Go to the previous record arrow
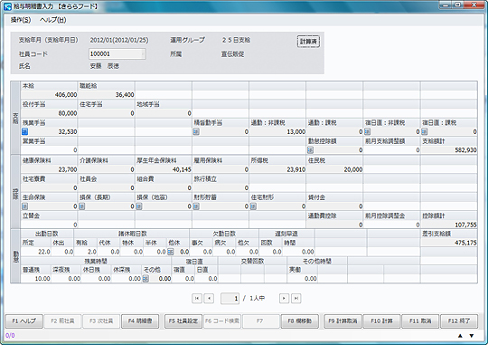Screen dimensions: 488x345 (x=209, y=299)
